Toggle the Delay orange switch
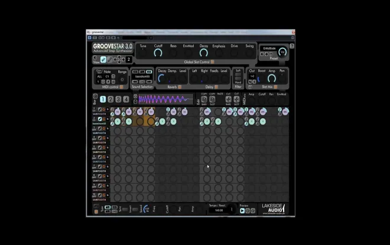The width and height of the screenshot is (390, 245). pos(216,87)
